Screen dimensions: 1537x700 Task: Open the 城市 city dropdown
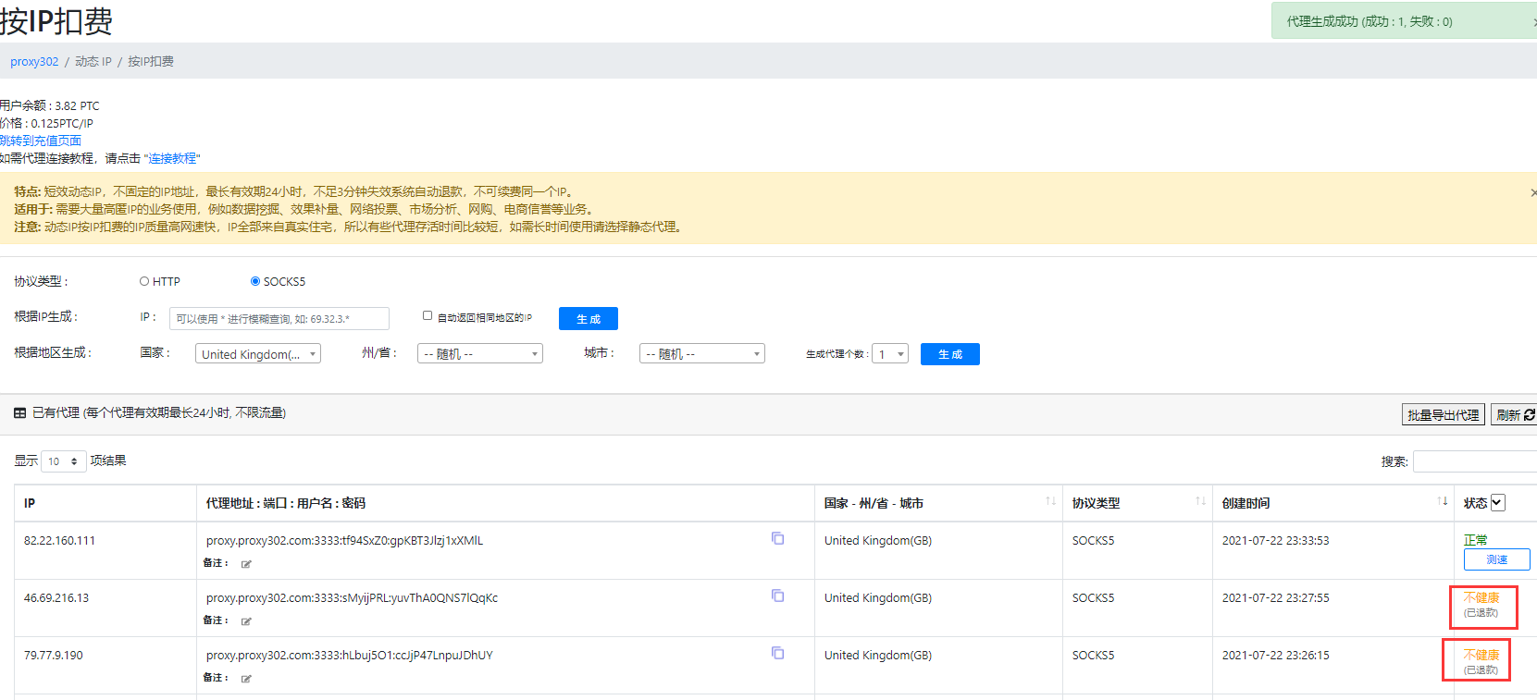coord(701,354)
